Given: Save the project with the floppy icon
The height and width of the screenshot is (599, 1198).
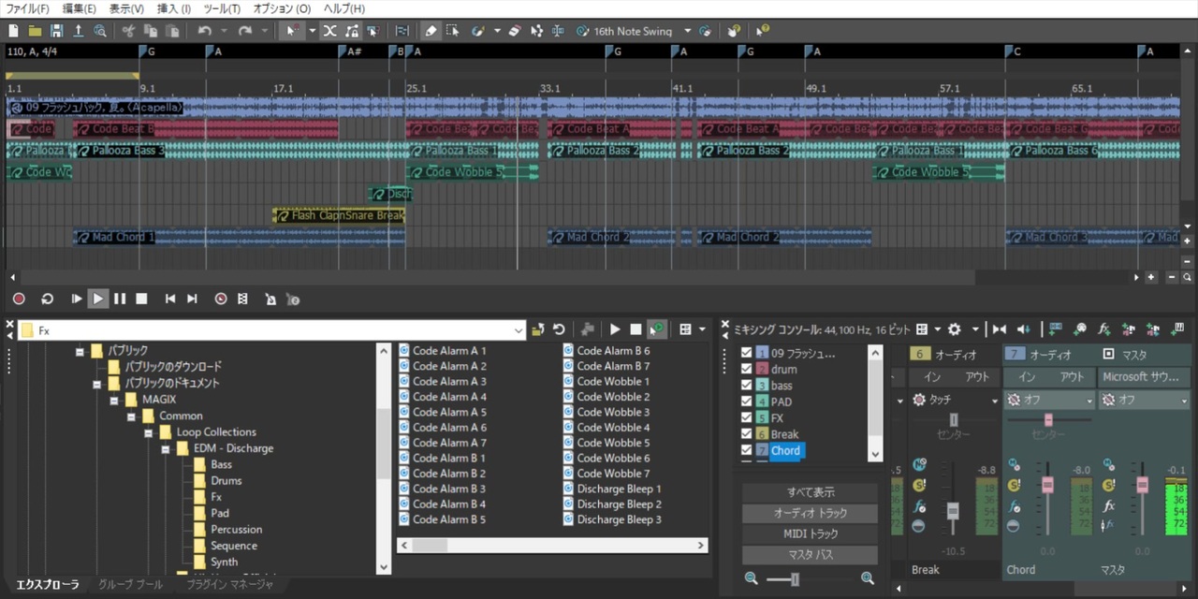Looking at the screenshot, I should [56, 31].
